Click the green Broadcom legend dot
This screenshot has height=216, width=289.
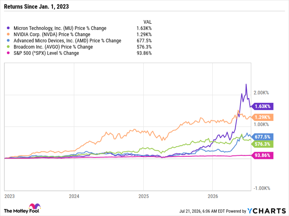click(8, 47)
